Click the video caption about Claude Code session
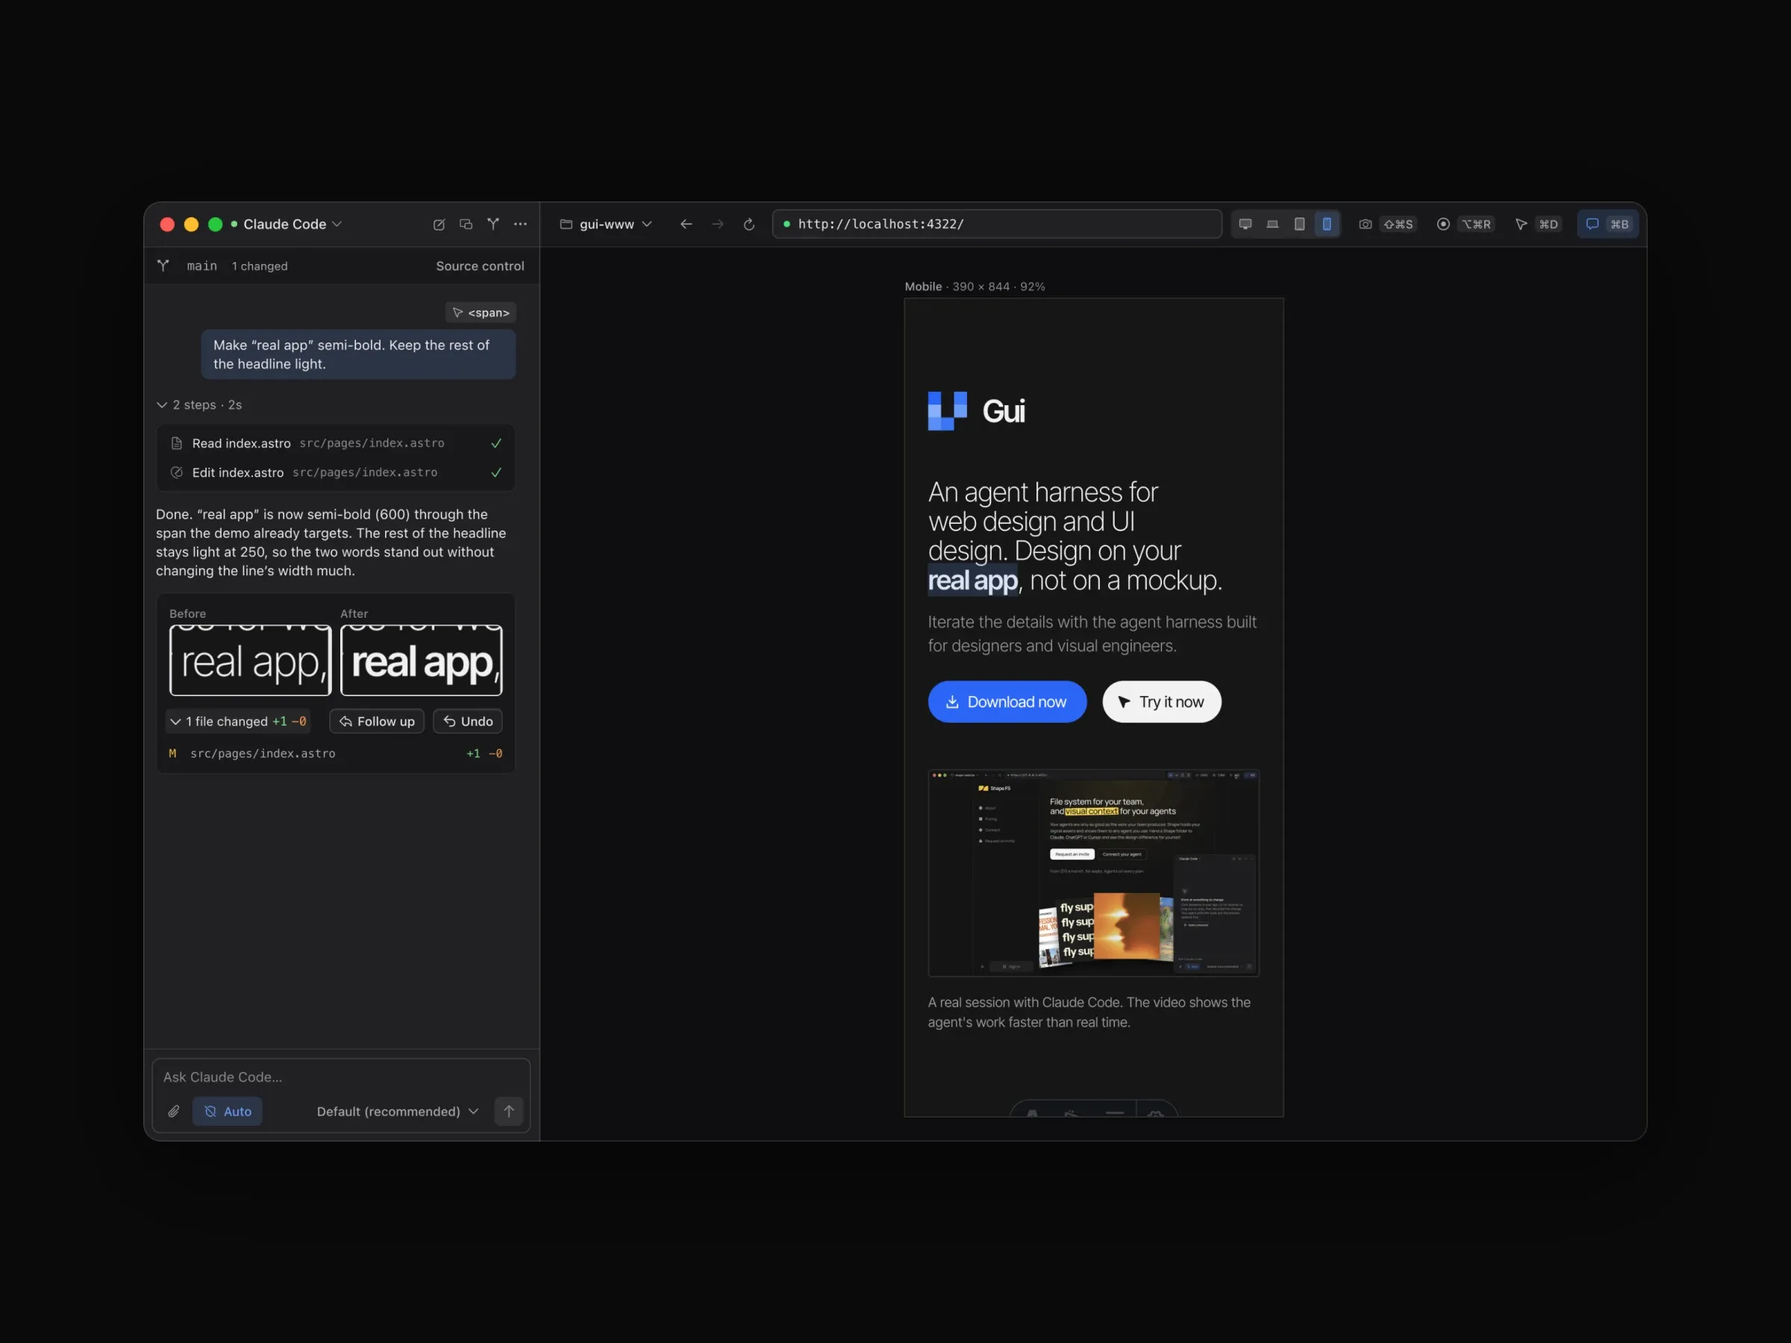1791x1343 pixels. tap(1089, 1012)
